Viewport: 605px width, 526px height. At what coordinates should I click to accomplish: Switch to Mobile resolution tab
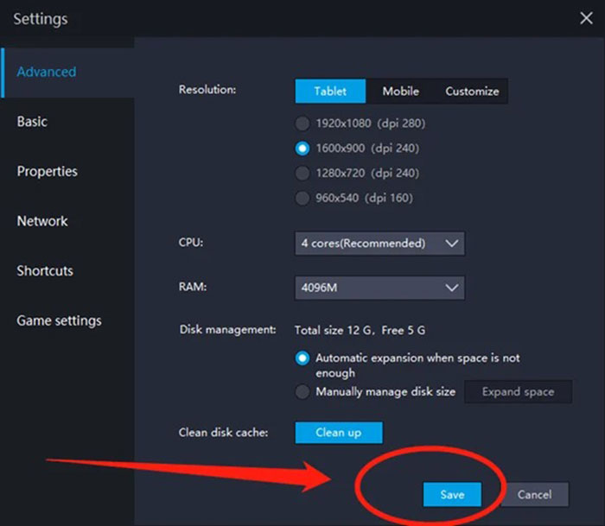(400, 91)
